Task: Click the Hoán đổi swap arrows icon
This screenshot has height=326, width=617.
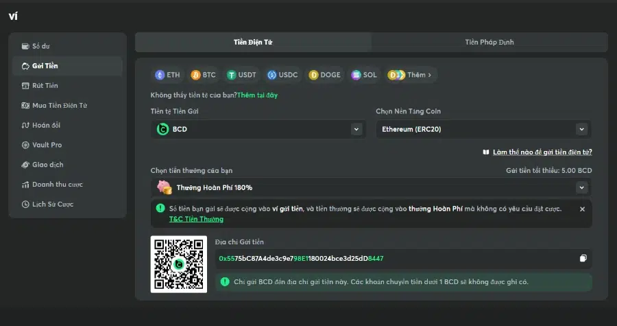Action: [25, 125]
